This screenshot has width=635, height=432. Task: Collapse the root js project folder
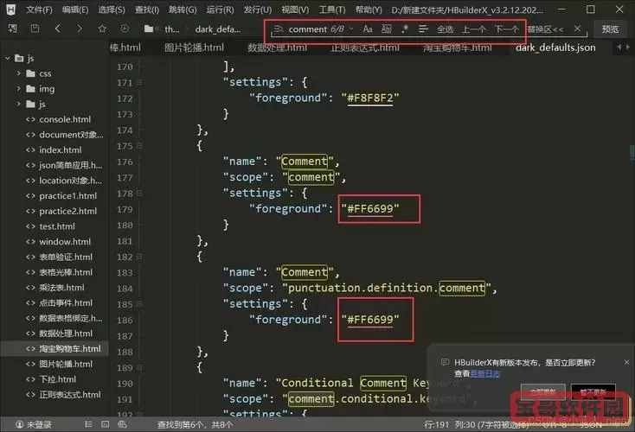coord(8,58)
